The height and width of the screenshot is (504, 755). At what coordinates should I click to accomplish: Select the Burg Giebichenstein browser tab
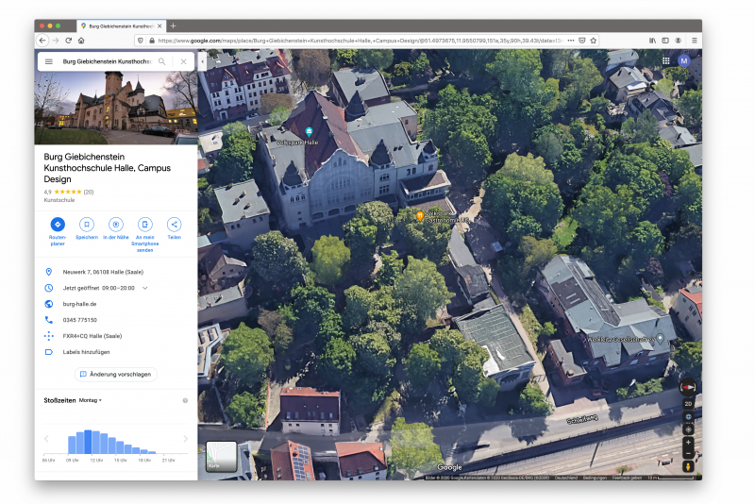[121, 25]
